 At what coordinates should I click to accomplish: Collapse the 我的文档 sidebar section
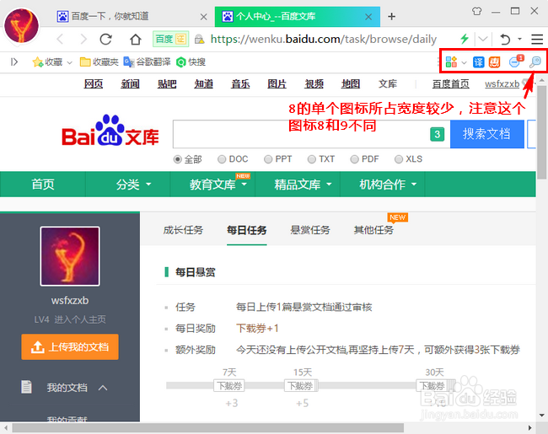pyautogui.click(x=103, y=388)
